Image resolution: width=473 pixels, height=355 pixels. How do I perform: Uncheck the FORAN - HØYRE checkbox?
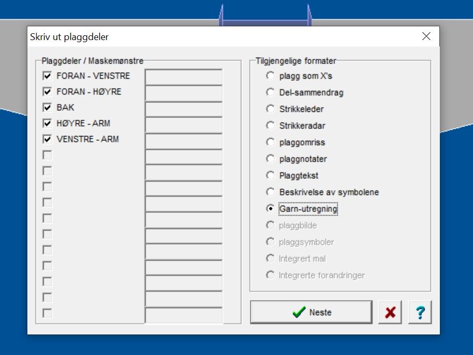click(47, 92)
